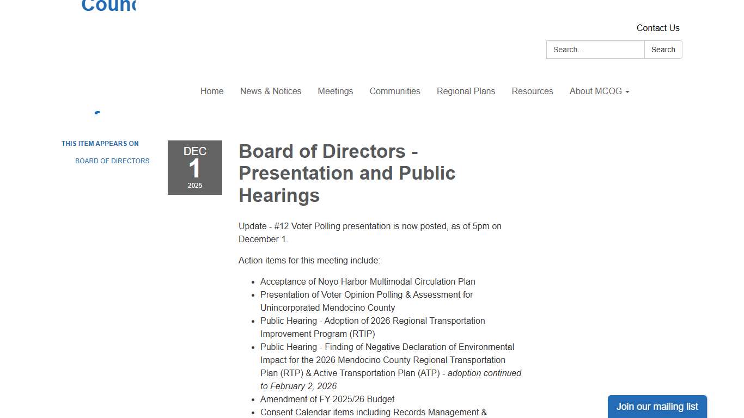Click the blue MCOG Council logo
Image resolution: width=744 pixels, height=418 pixels.
(108, 7)
